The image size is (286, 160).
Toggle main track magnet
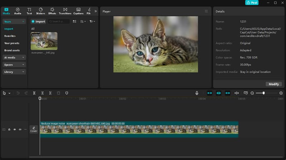(x=209, y=93)
